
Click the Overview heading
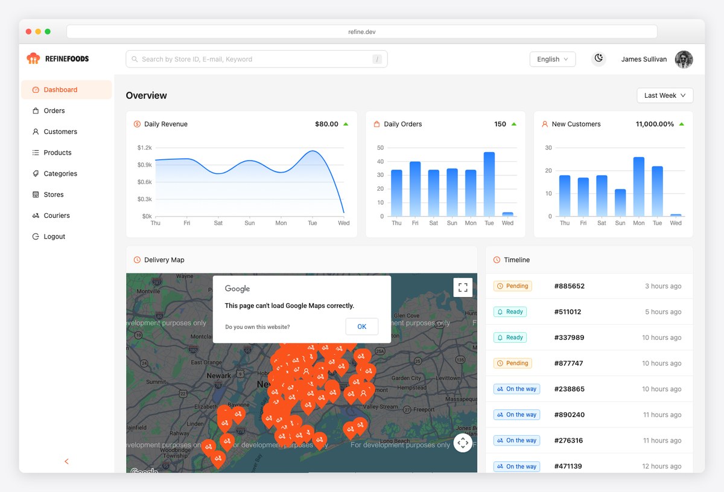(147, 95)
